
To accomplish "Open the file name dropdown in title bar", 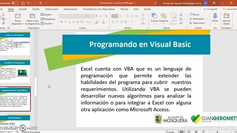I will [135, 3].
